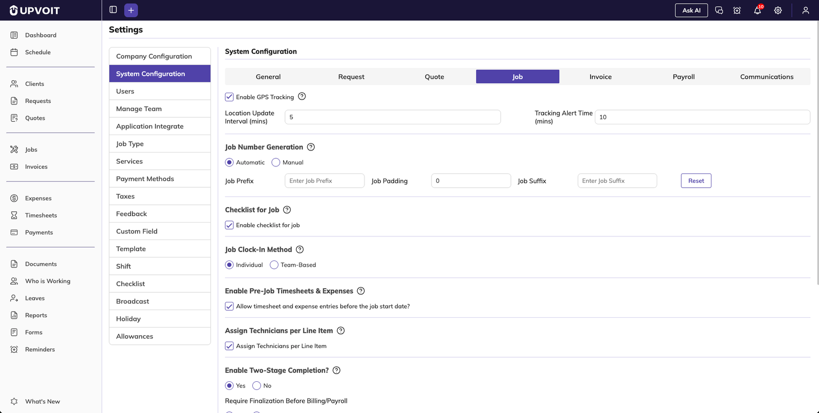This screenshot has width=819, height=413.
Task: Open the Payroll configuration tab
Action: [683, 77]
